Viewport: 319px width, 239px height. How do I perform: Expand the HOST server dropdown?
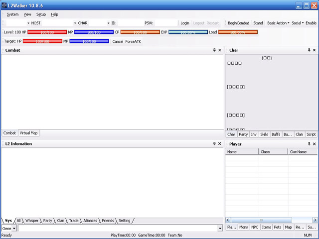pyautogui.click(x=75, y=23)
